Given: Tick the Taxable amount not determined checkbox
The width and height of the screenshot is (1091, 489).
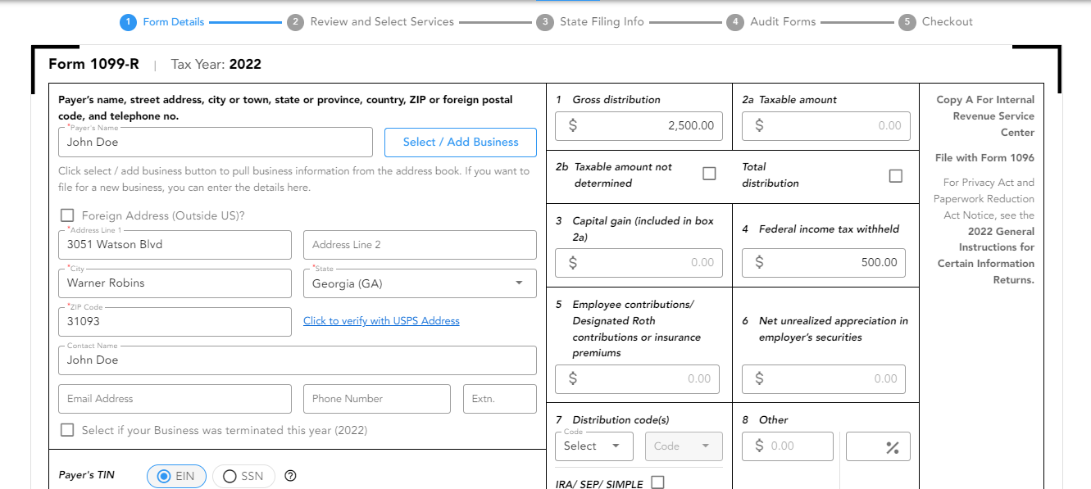Looking at the screenshot, I should [709, 174].
